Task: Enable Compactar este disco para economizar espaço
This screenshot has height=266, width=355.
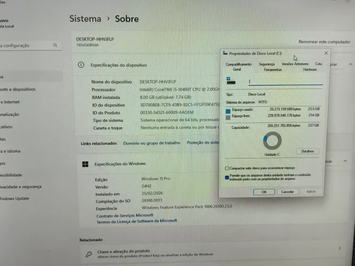Action: (x=227, y=168)
